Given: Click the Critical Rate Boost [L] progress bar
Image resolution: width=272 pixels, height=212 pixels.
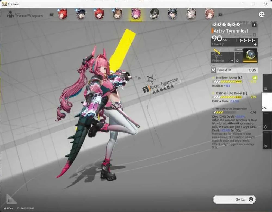Looking at the screenshot, I should [227, 97].
